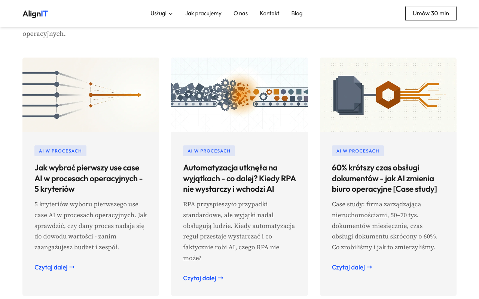Viewport: 479px width, 299px height.
Task: Click the text '5 kryteriów wyboru pierwszego use'
Action: click(x=86, y=204)
